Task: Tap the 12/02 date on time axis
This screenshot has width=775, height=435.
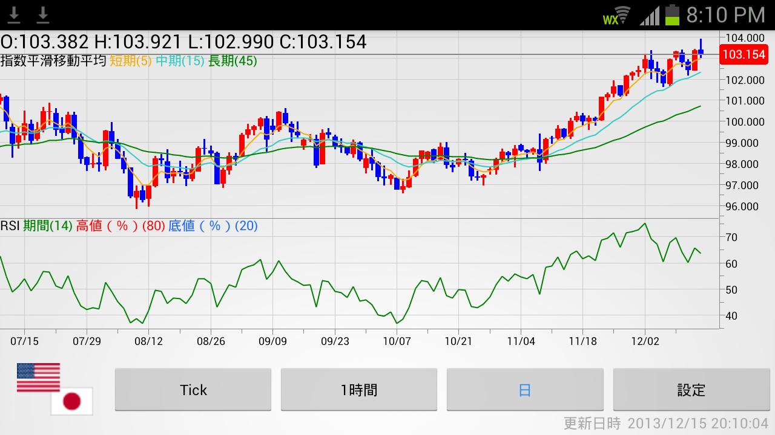Action: pos(645,341)
